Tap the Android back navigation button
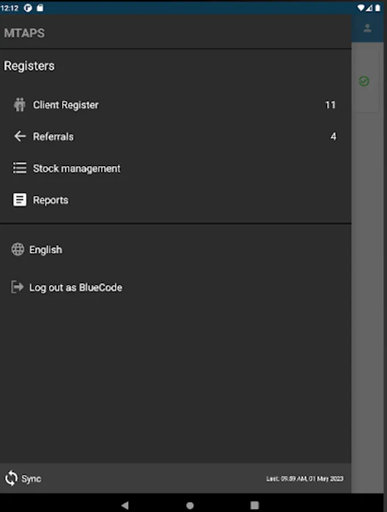This screenshot has width=387, height=512. tap(125, 505)
